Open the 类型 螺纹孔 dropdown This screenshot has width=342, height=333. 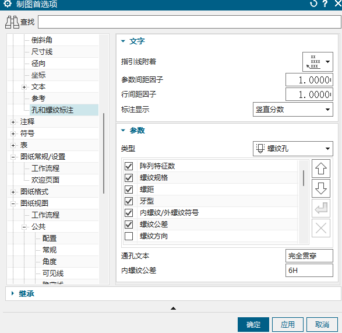pyautogui.click(x=293, y=149)
